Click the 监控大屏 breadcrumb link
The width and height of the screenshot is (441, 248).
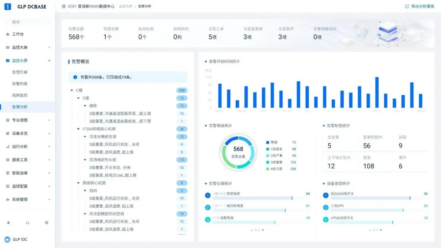125,7
